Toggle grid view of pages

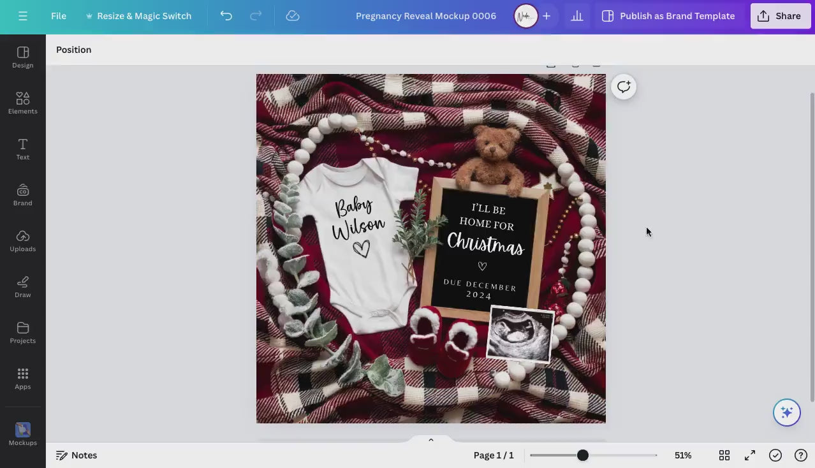click(724, 455)
